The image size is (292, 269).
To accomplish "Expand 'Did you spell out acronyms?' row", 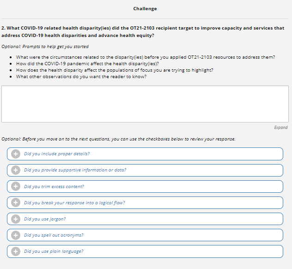I will click(54, 235).
